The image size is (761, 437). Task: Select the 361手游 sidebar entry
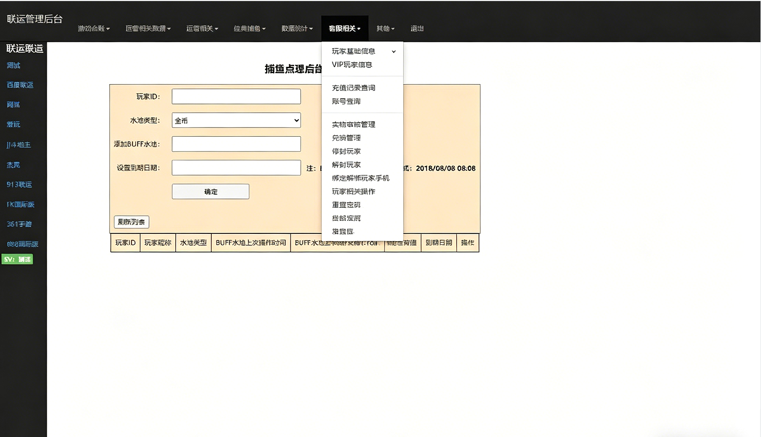click(19, 224)
